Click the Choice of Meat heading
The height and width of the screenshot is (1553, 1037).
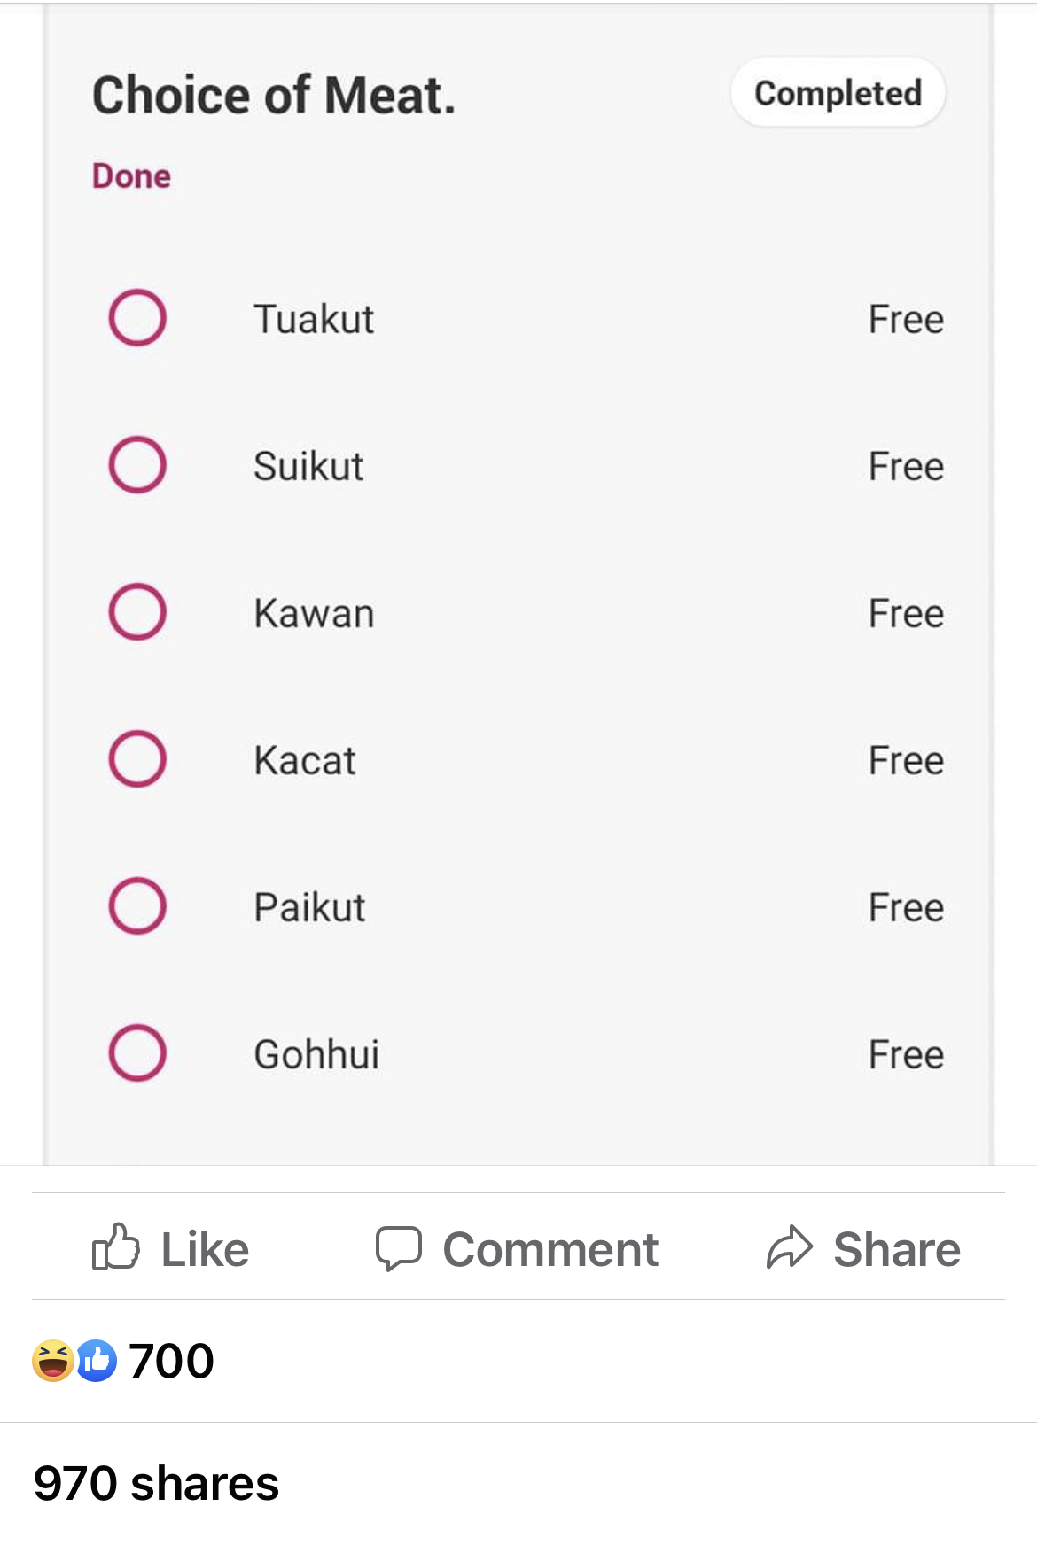point(274,95)
